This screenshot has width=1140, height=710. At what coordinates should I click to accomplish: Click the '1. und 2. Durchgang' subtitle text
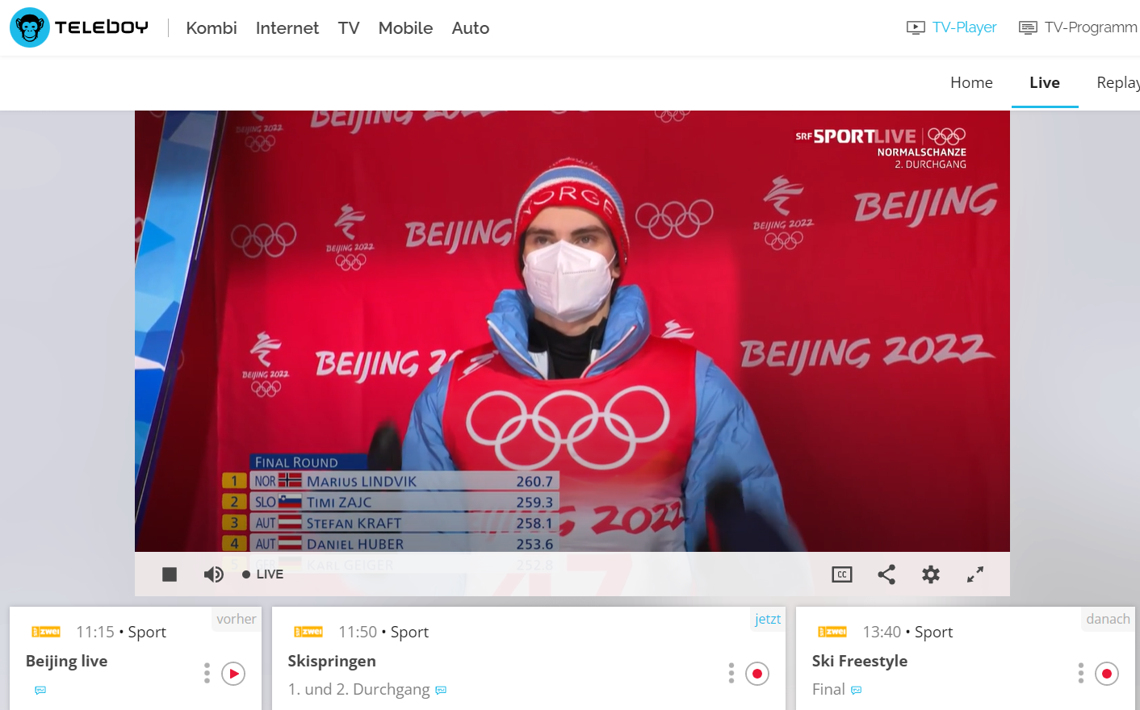[x=359, y=689]
